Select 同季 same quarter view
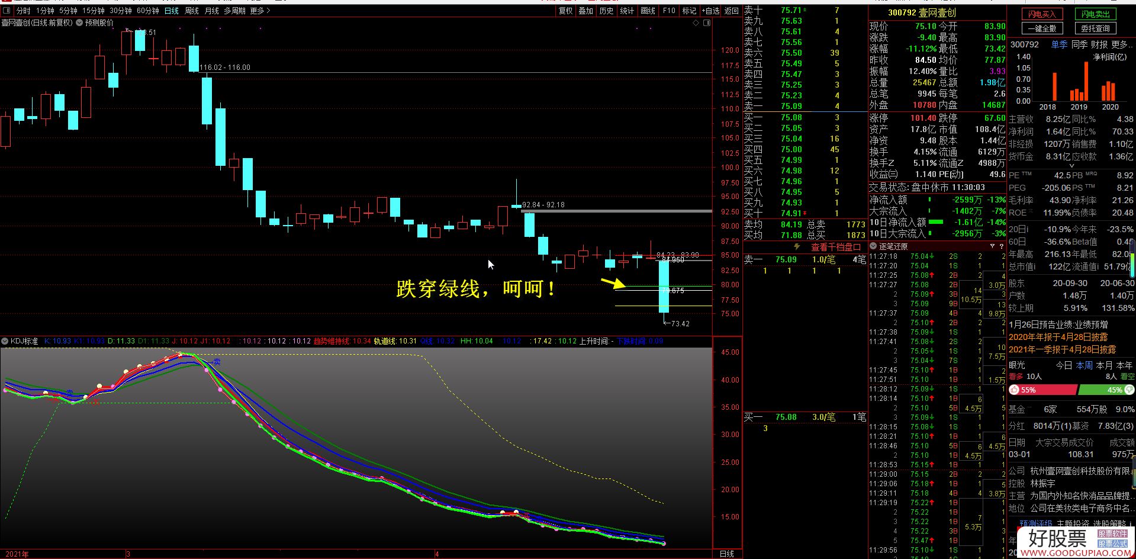The image size is (1136, 559). click(1079, 44)
